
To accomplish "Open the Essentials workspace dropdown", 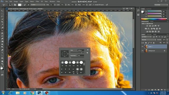I will point(161,5).
